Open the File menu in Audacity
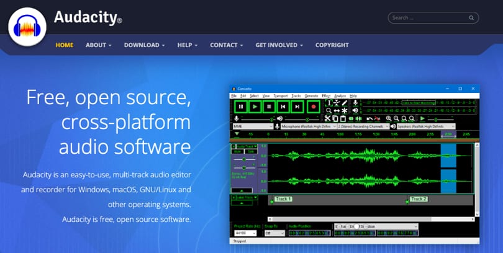Image resolution: width=503 pixels, height=253 pixels. 234,95
